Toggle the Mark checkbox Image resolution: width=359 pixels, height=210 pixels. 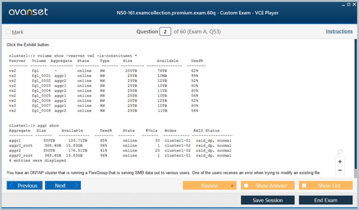(8, 32)
